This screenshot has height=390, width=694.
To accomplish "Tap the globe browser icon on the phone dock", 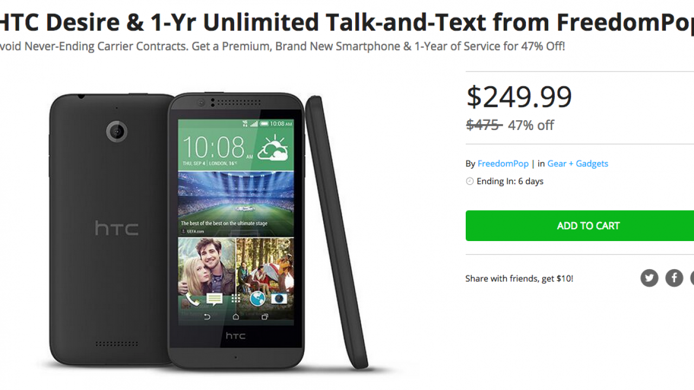I will coord(258,299).
